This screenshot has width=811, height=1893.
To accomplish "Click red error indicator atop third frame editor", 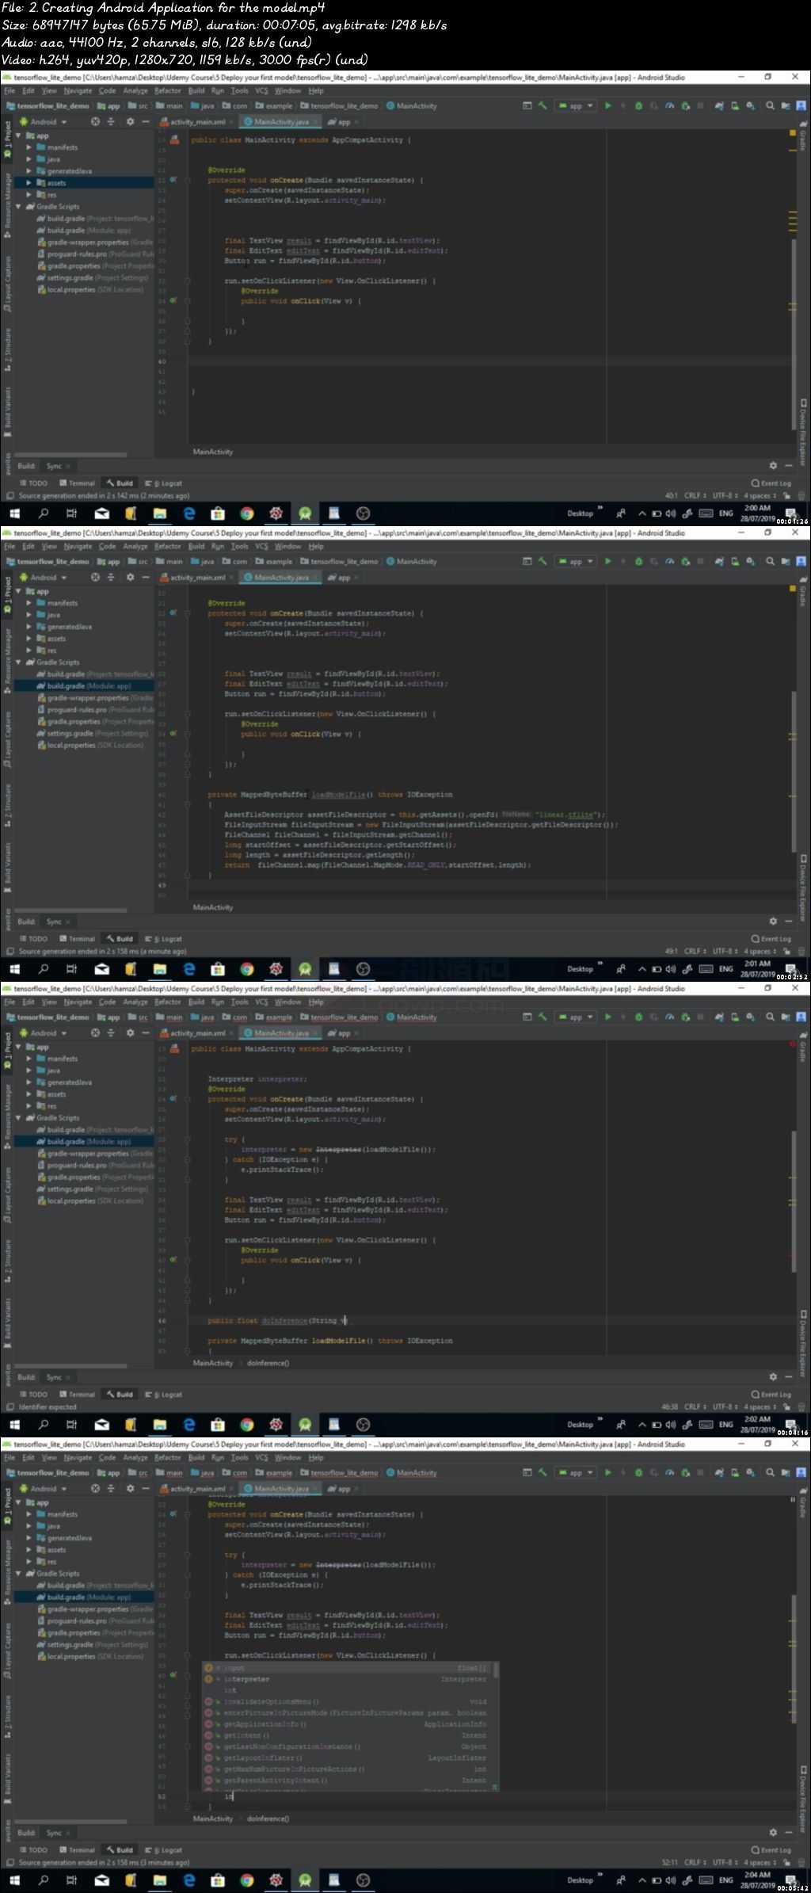I will (x=792, y=1044).
